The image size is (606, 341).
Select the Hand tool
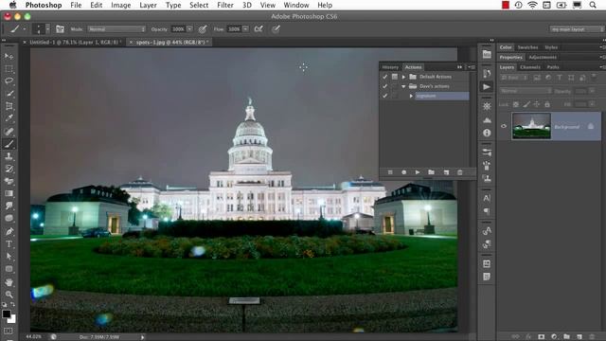[9, 282]
